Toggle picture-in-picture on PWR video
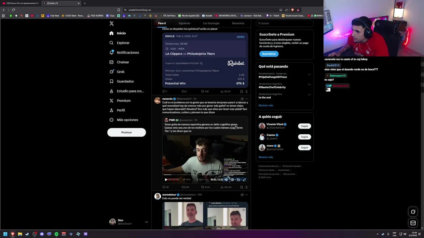The width and height of the screenshot is (424, 238). tap(238, 179)
